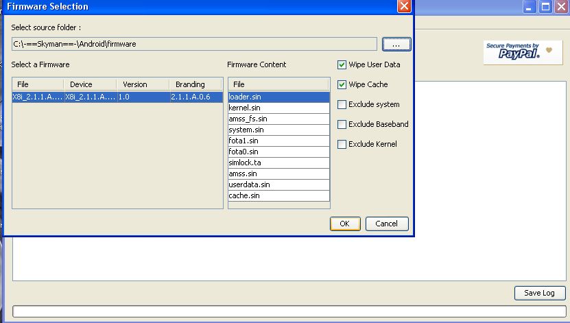Maximize the background main window
The image size is (570, 323).
(x=545, y=7)
